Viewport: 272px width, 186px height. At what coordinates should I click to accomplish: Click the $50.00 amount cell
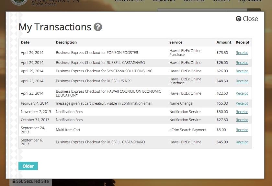[222, 112]
